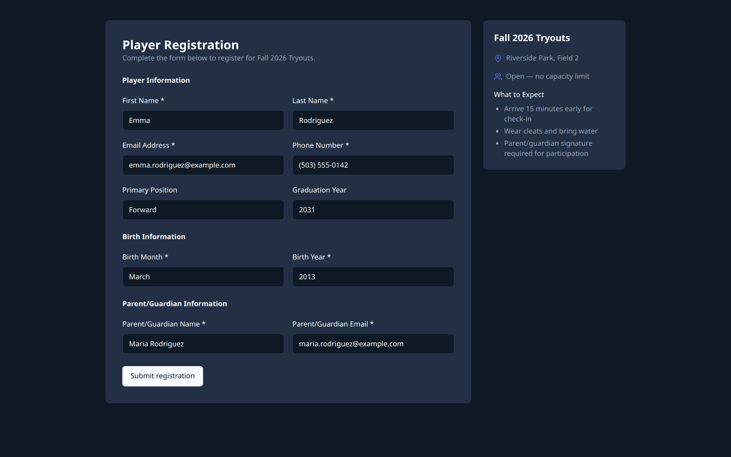Click the Open — no capacity limit text
Screen dimensions: 731x457
click(547, 76)
